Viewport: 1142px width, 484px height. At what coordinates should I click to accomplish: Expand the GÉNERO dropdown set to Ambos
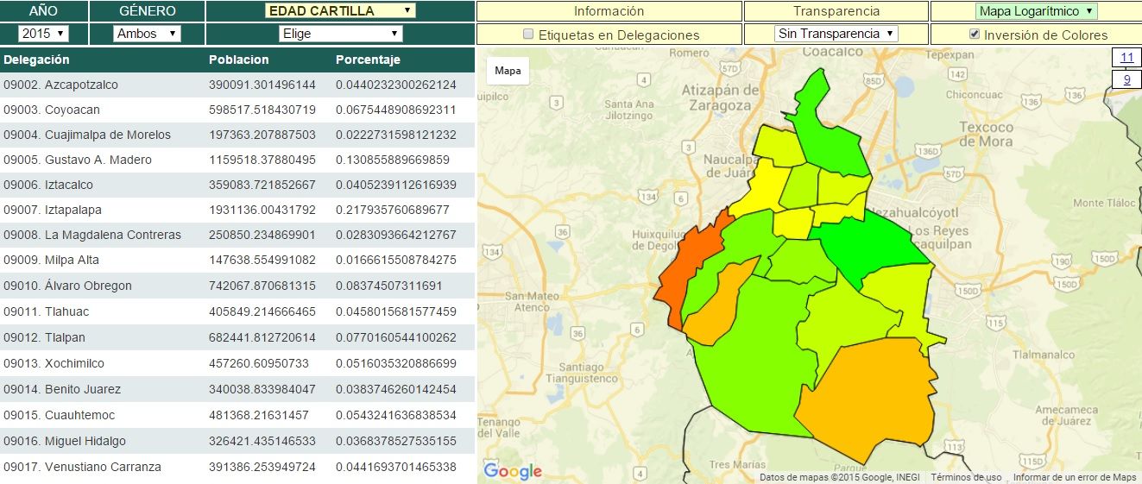(147, 34)
